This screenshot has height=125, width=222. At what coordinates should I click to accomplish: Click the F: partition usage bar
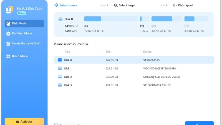coord(196,19)
